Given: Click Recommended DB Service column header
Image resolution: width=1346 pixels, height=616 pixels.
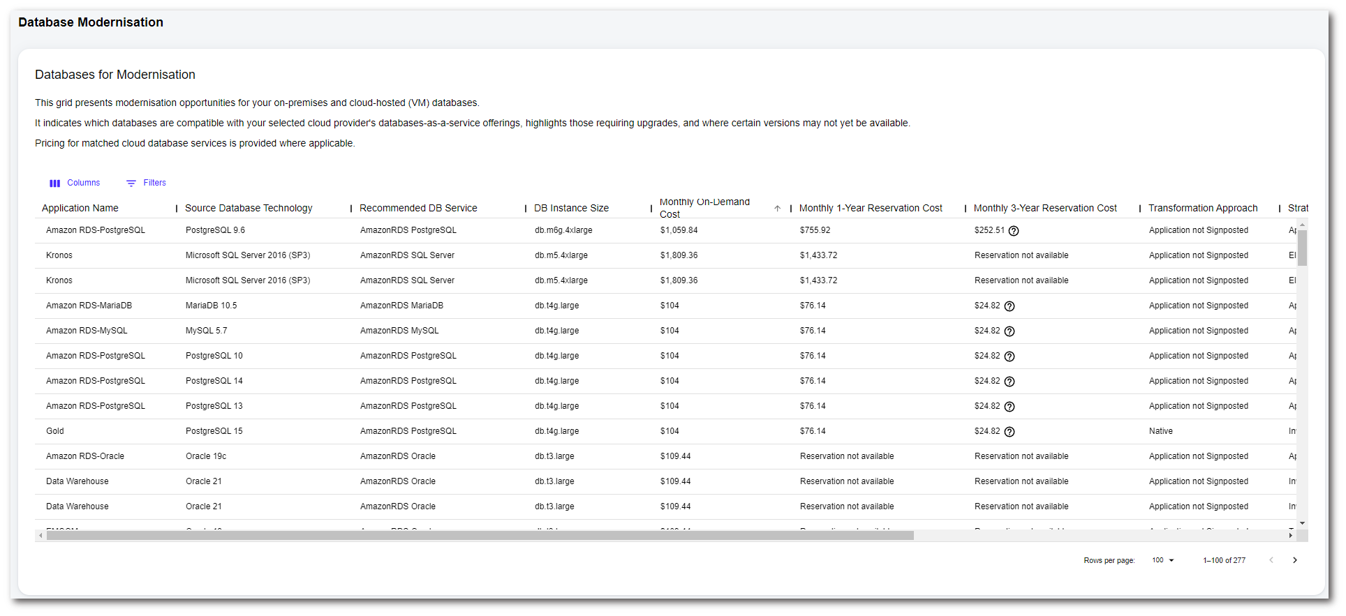Looking at the screenshot, I should click(418, 208).
